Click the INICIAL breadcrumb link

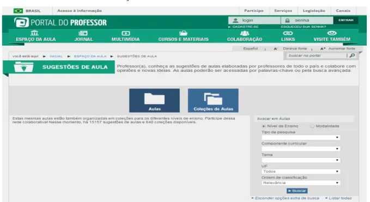click(x=56, y=56)
